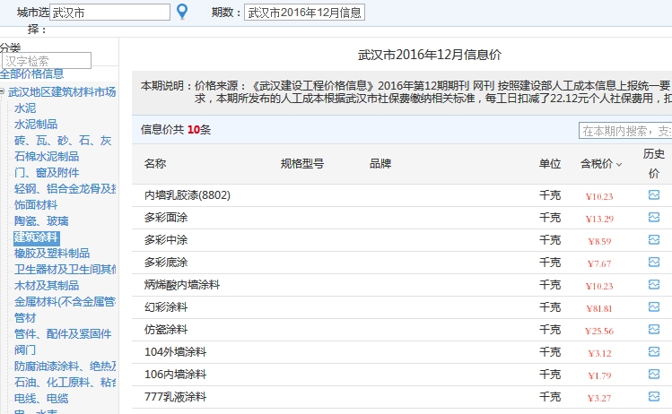Click the 内墙乳胶漆(8802) item name
Screen dimensions: 672x414
tap(188, 195)
